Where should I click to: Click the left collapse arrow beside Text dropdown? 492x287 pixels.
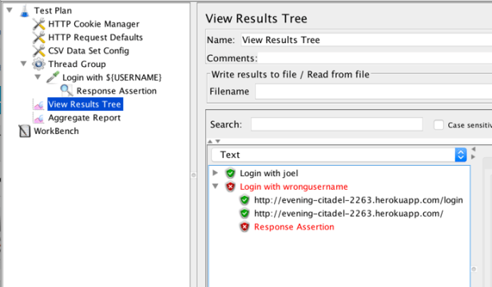[x=474, y=149]
